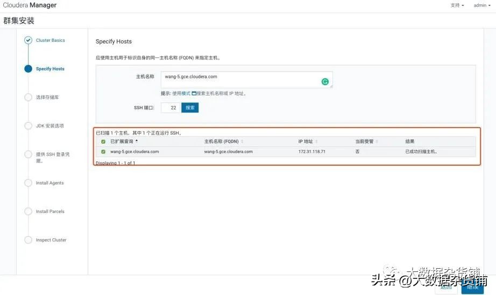
Task: Click the 提供 SSH 登录凭据 step circle
Action: [28, 154]
